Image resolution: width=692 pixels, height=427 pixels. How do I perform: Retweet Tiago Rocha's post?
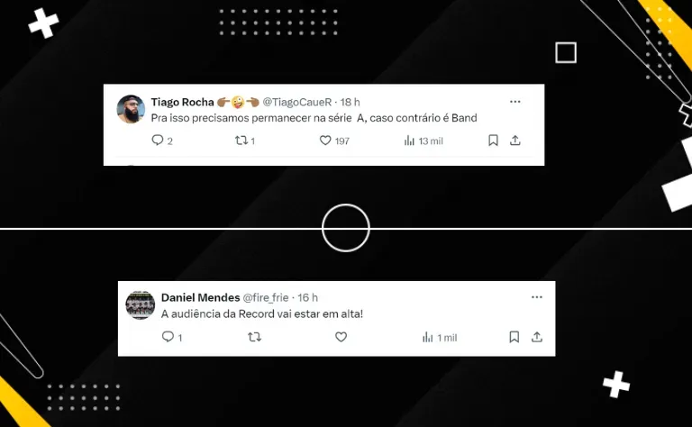tap(241, 141)
